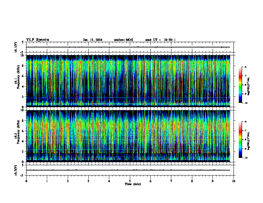Viewport: 263px width, 203px height.
Task: Click the 'station=MOS' header label
Action: [x=124, y=40]
